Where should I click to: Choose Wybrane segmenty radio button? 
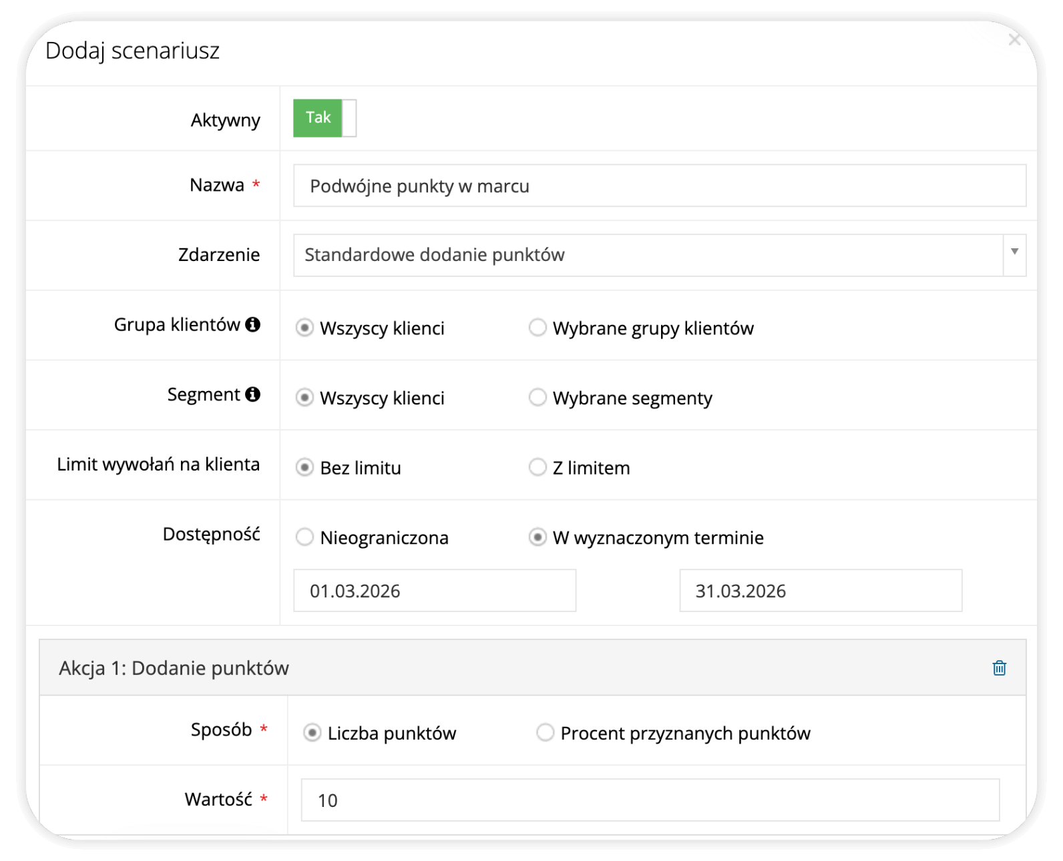point(538,398)
